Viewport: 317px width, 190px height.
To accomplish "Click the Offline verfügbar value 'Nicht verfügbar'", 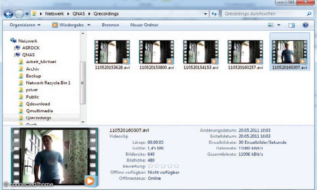I will coord(164,172).
